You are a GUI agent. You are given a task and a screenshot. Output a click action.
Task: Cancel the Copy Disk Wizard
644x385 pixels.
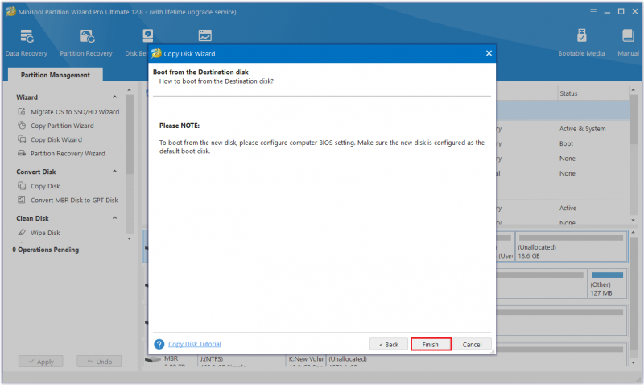[472, 344]
